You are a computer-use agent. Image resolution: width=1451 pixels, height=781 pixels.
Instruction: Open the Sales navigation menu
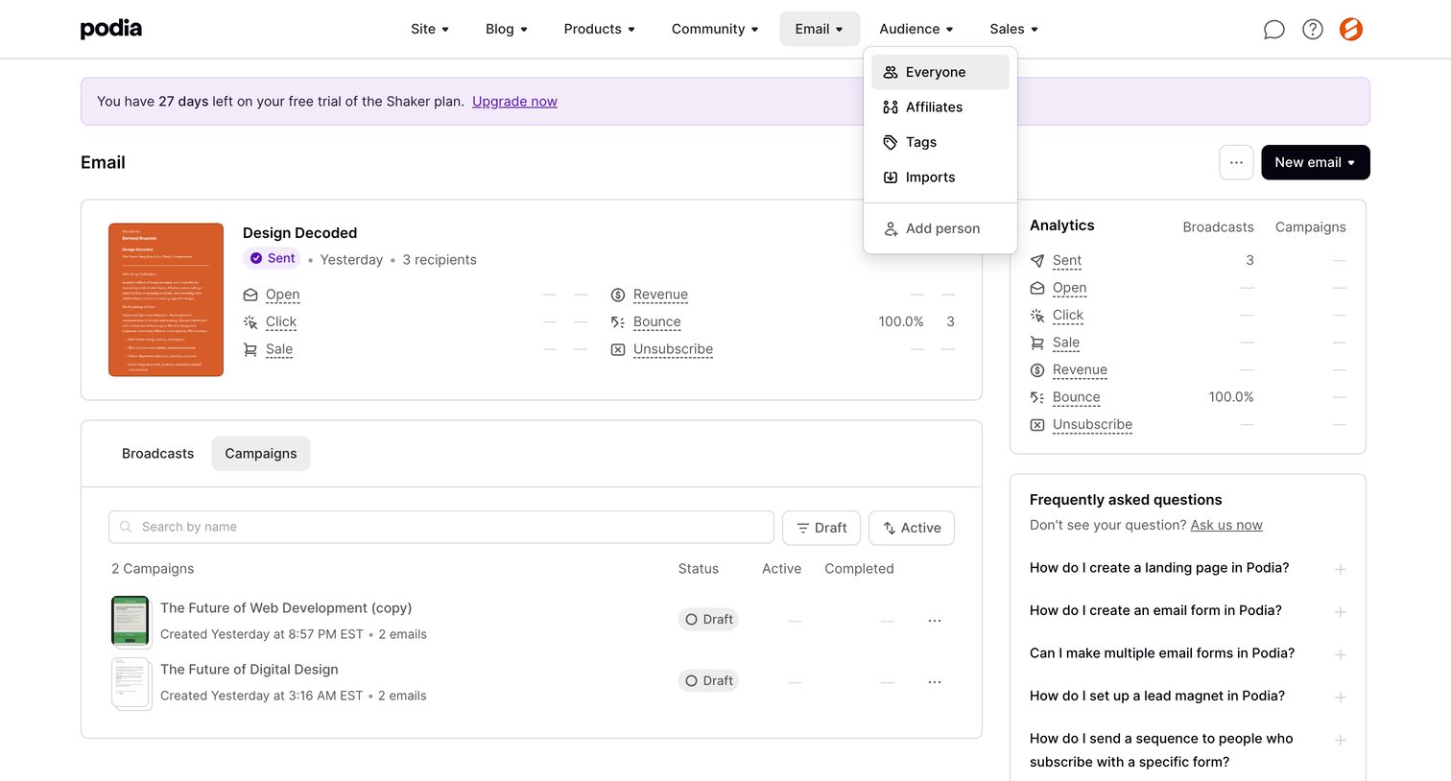pos(1014,29)
